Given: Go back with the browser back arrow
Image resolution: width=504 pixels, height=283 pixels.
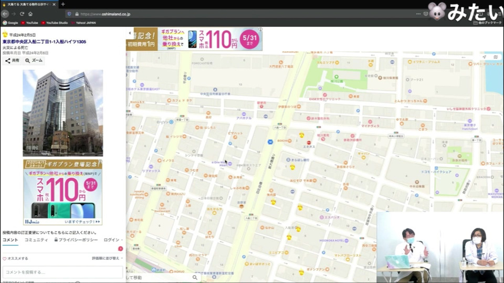Looking at the screenshot, I should 5,14.
